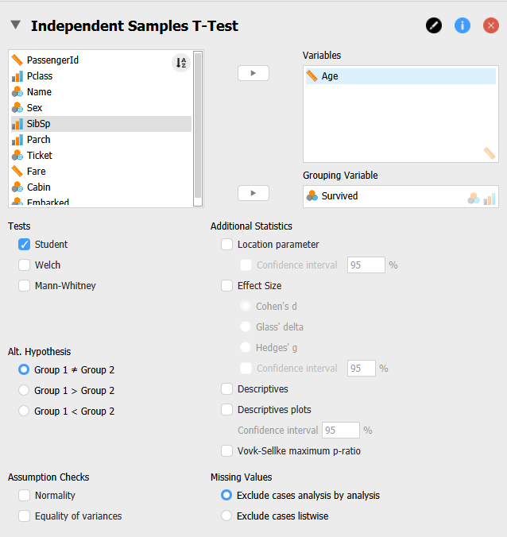Open the blue info help icon

(462, 25)
